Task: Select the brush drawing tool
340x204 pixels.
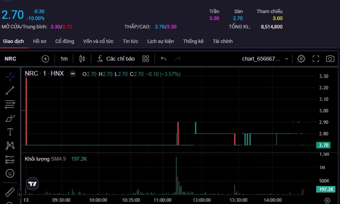Action: pos(10,118)
